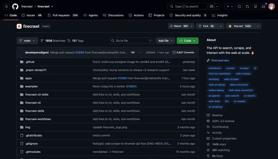Focus the Go to file field
Screen dimensions: 278x159
132,41
